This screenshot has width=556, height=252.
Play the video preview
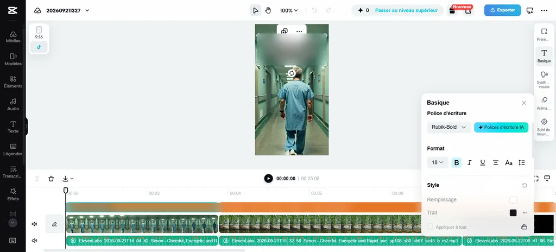(x=268, y=179)
